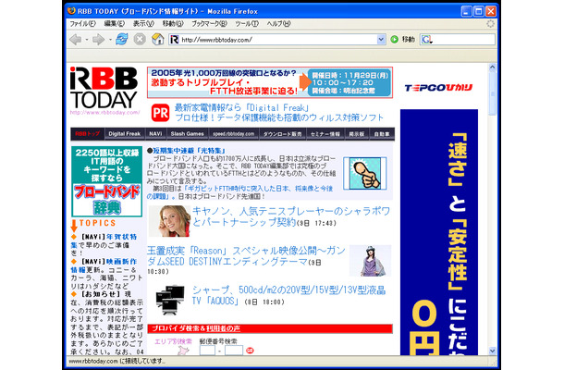
Task: Click the scrollbar up arrow
Action: 492,68
